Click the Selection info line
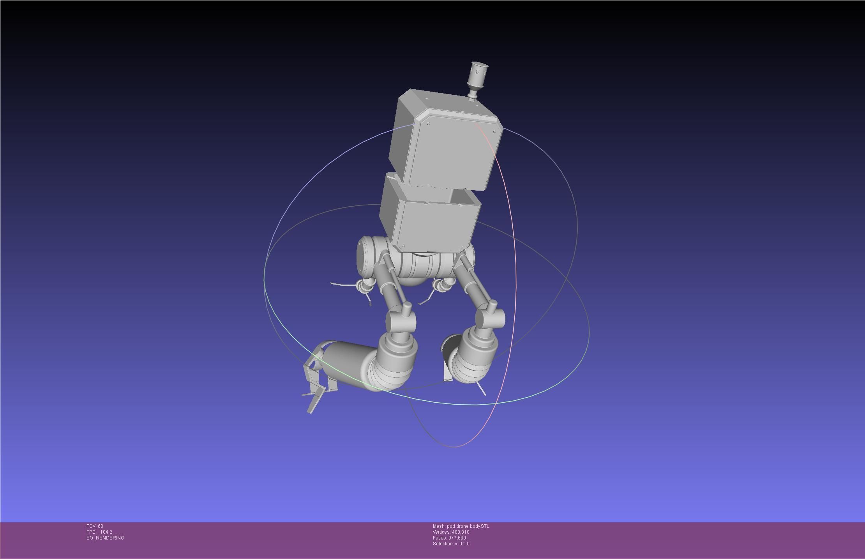865x559 pixels. [451, 544]
